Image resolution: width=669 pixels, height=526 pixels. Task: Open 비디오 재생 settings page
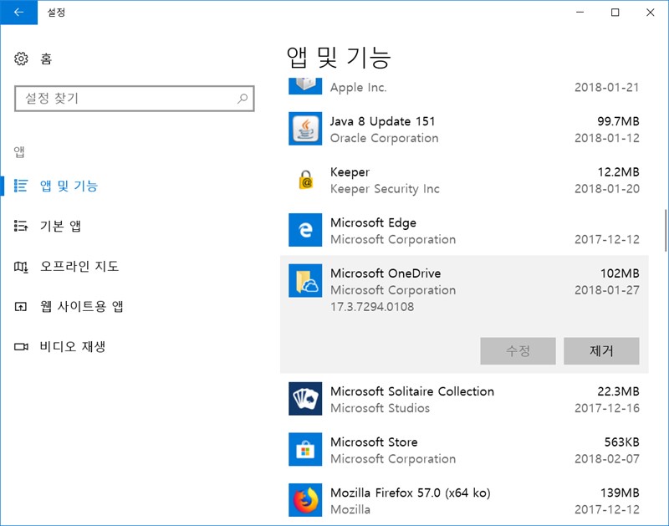pyautogui.click(x=73, y=346)
